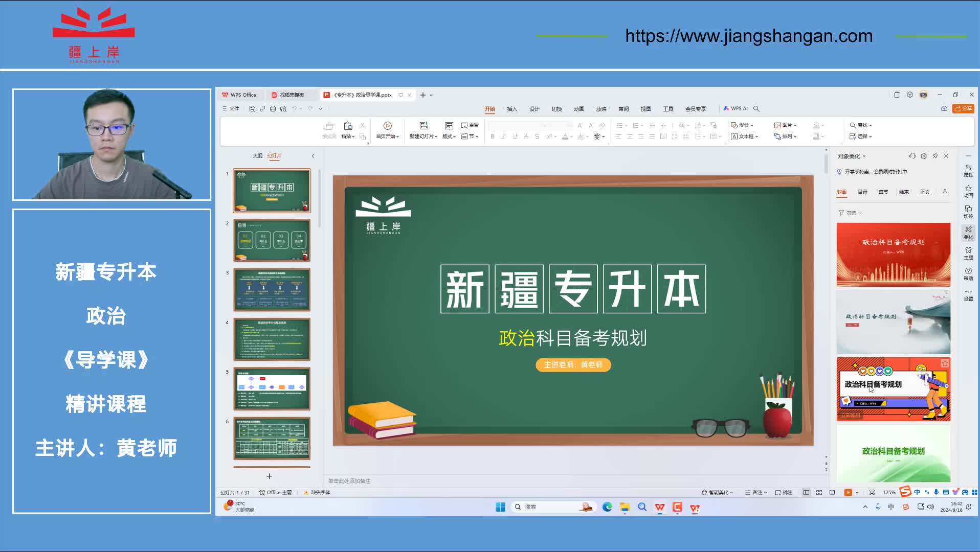Open settings gear in 对象美化 panel
The image size is (980, 552).
[x=924, y=156]
